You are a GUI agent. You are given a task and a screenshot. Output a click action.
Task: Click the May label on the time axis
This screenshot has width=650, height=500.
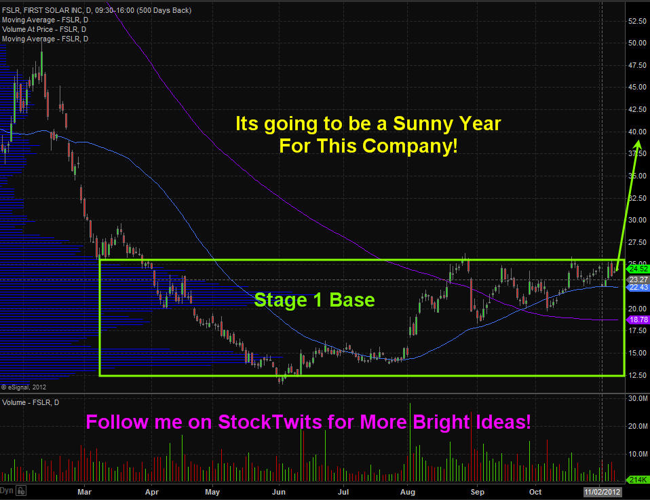[x=212, y=492]
